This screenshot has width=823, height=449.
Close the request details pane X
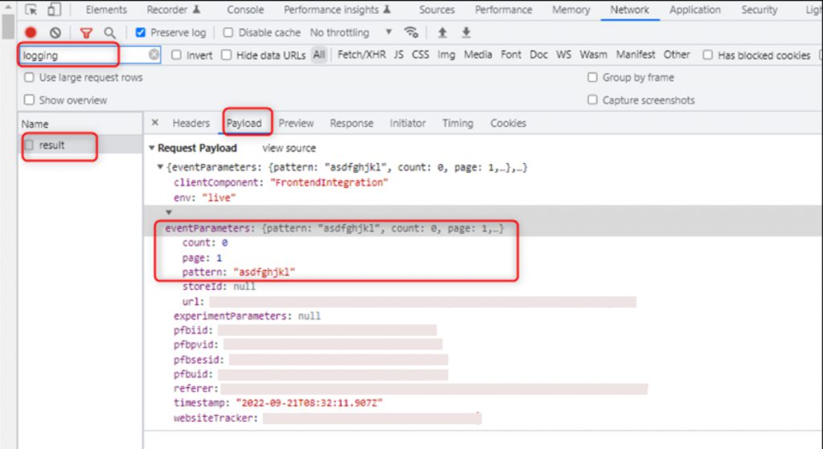click(155, 122)
